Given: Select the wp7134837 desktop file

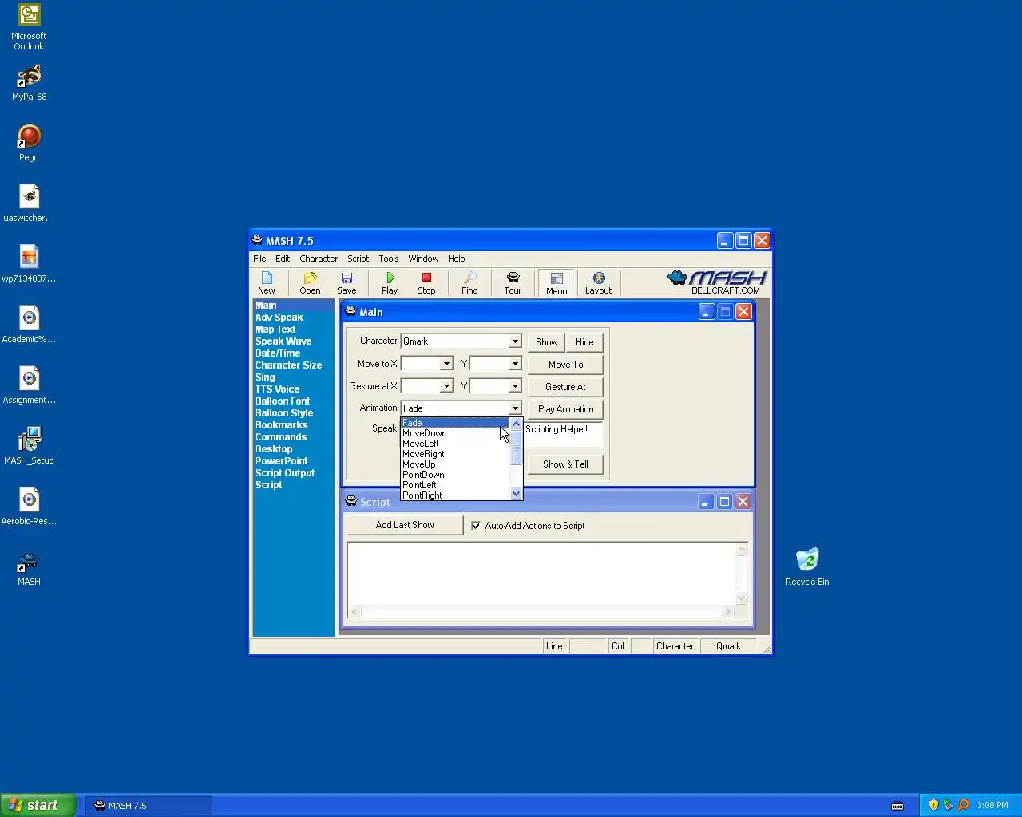Looking at the screenshot, I should click(29, 264).
